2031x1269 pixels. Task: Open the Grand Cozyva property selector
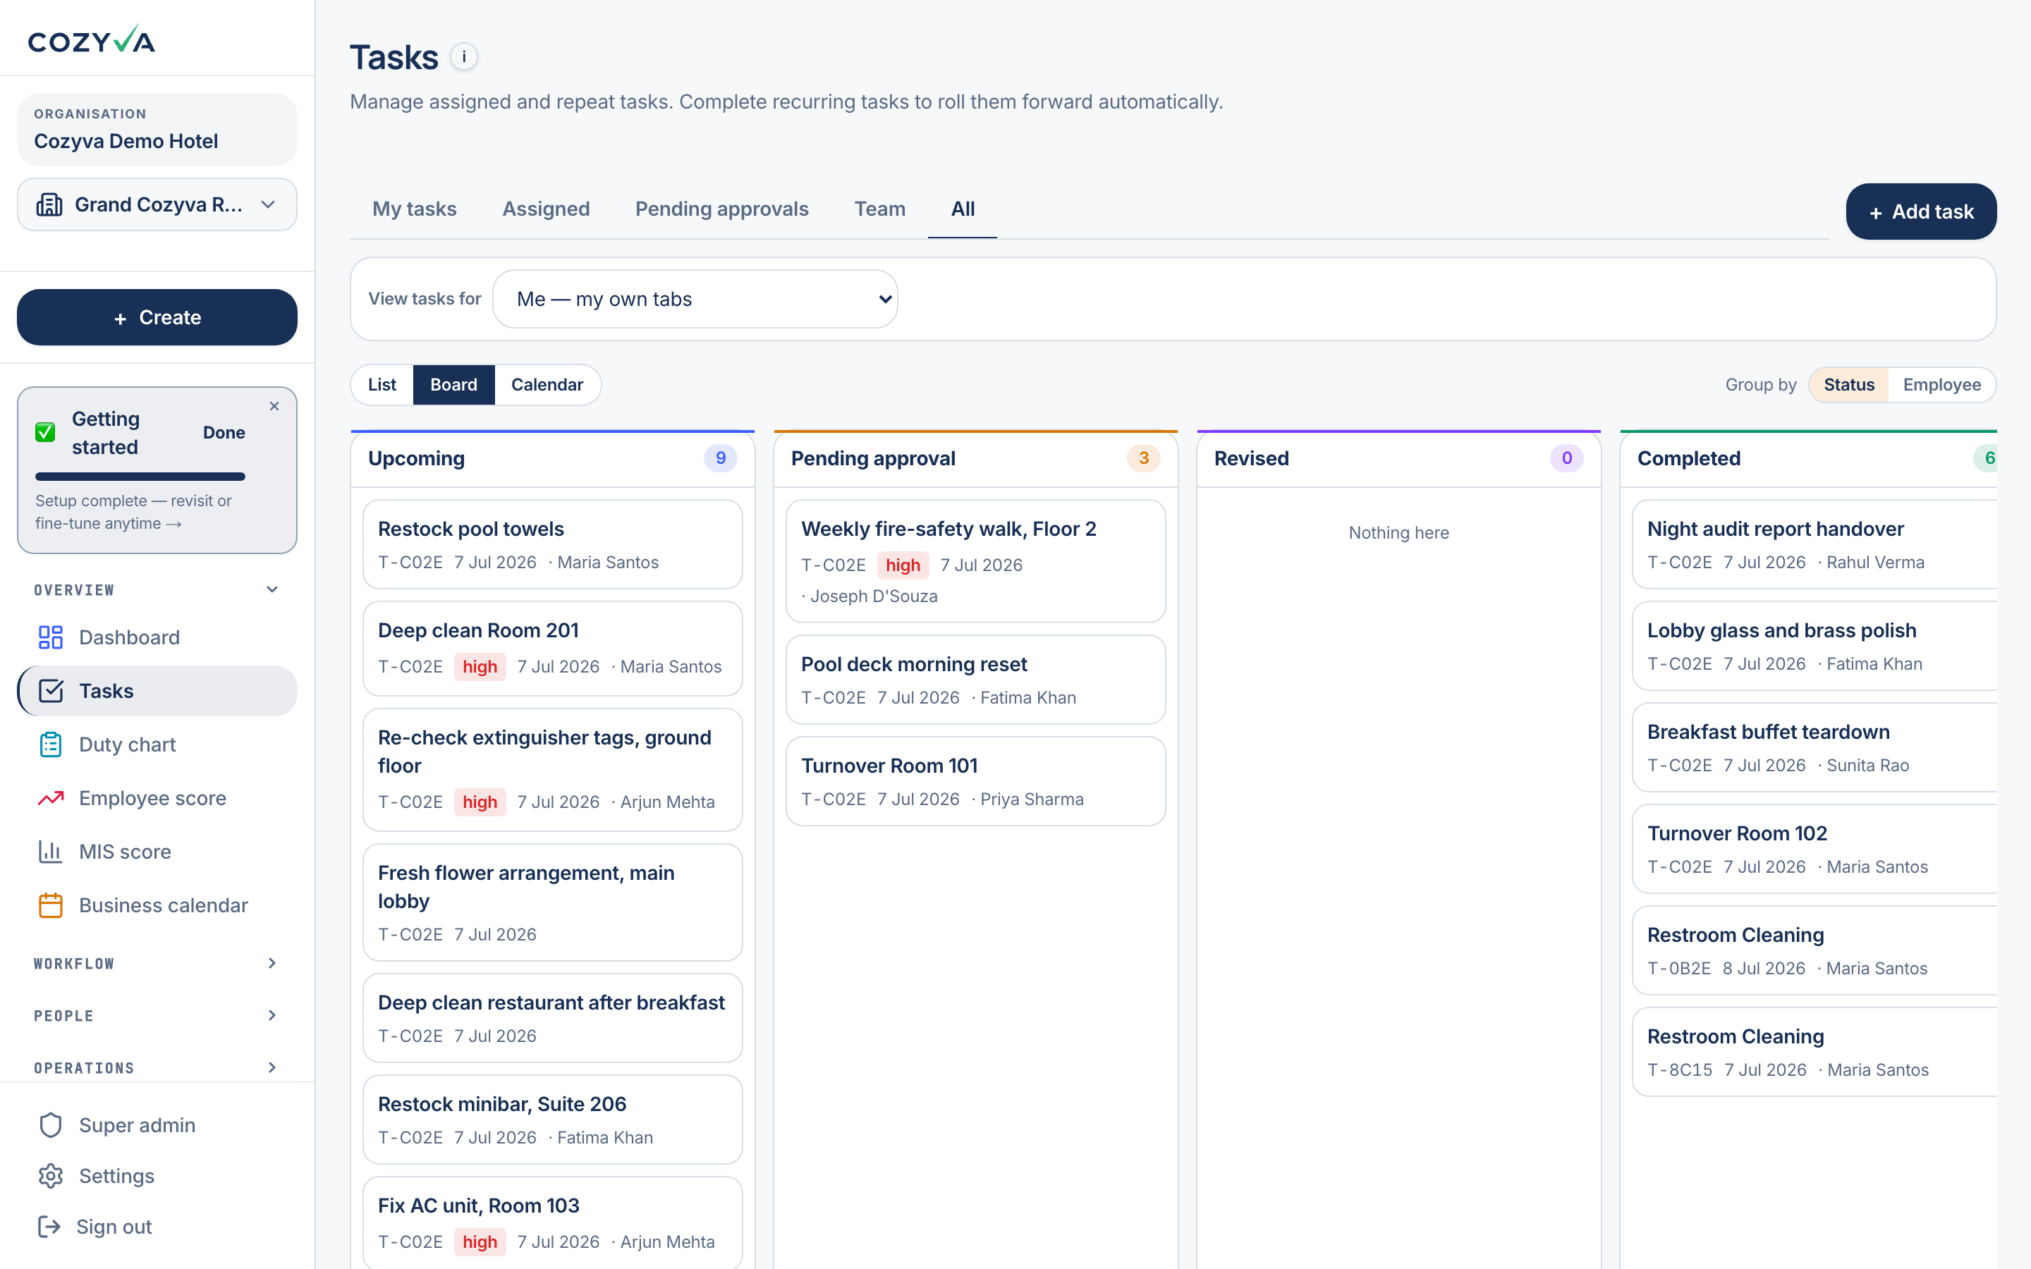(x=157, y=204)
